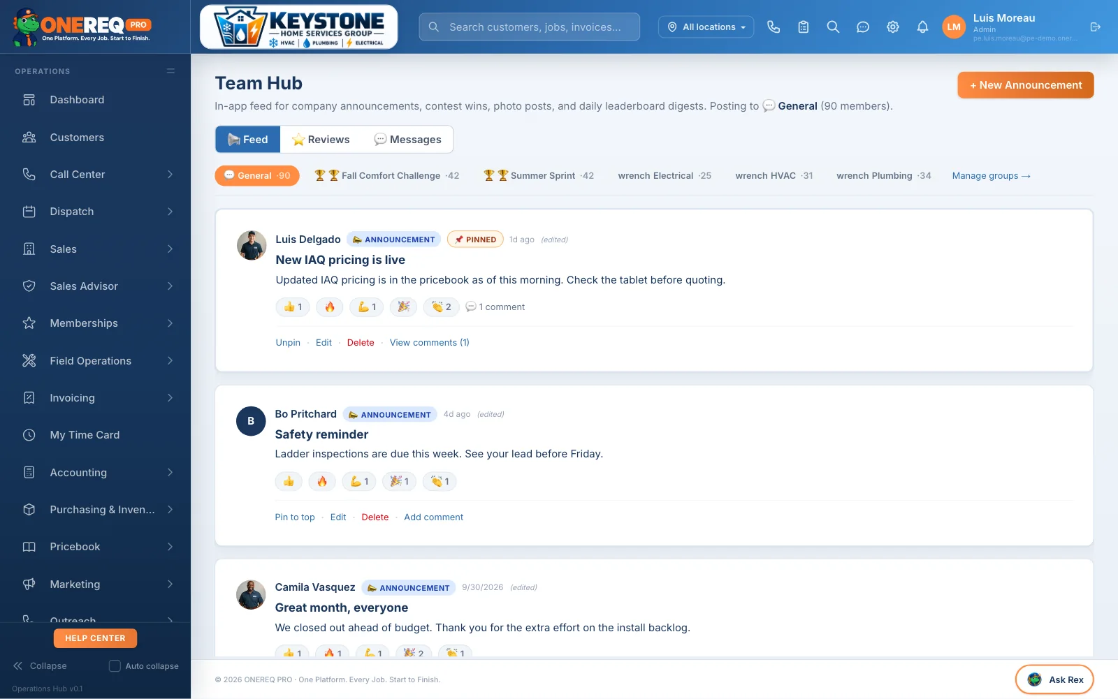Open notifications bell icon
Viewport: 1118px width, 699px height.
pyautogui.click(x=922, y=27)
